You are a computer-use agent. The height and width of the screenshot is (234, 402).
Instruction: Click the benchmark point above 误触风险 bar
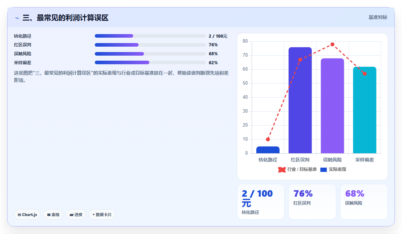tap(332, 45)
